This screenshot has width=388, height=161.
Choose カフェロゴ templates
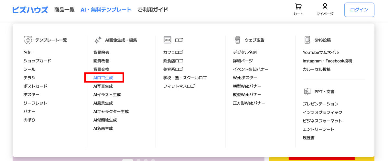pyautogui.click(x=173, y=52)
